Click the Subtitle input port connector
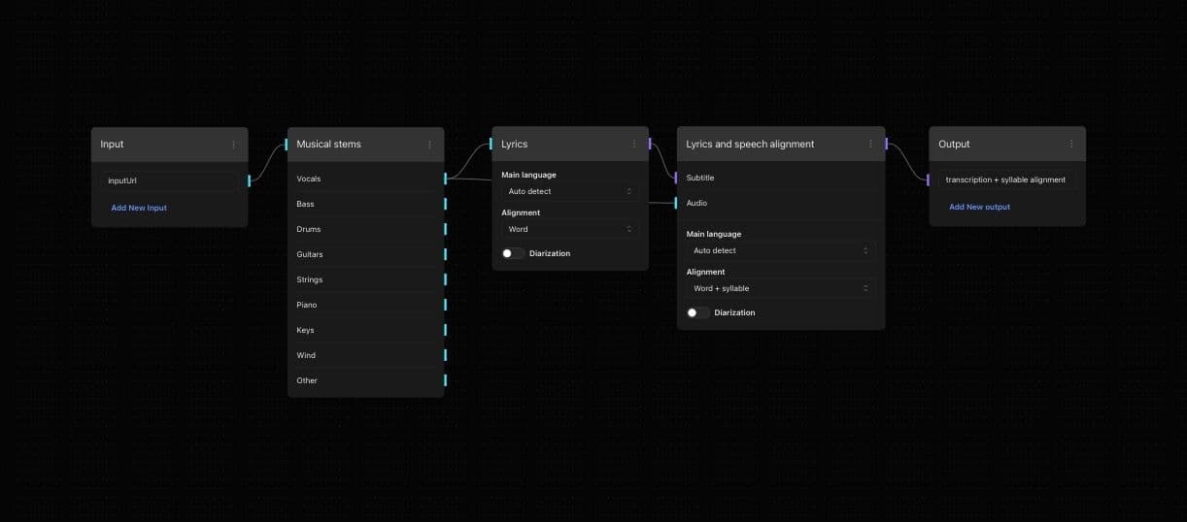1187x522 pixels. pyautogui.click(x=676, y=178)
